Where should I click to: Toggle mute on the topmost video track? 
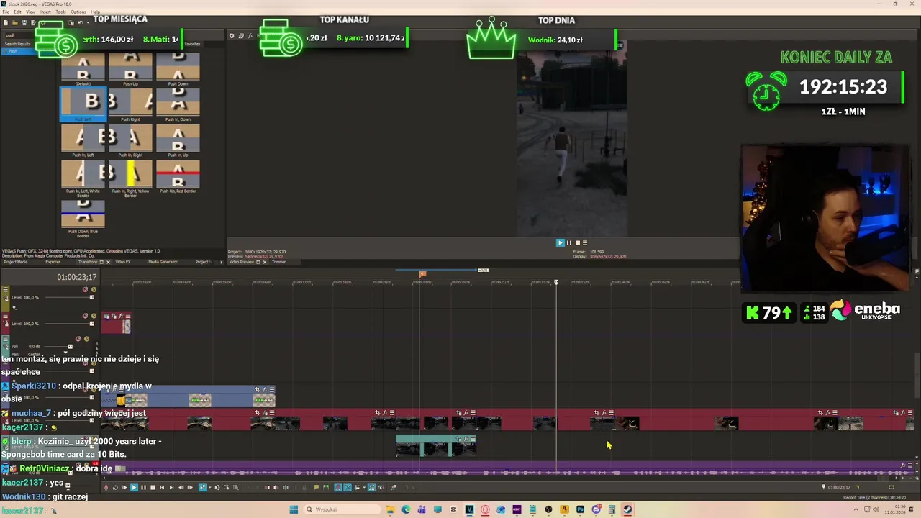tap(85, 289)
